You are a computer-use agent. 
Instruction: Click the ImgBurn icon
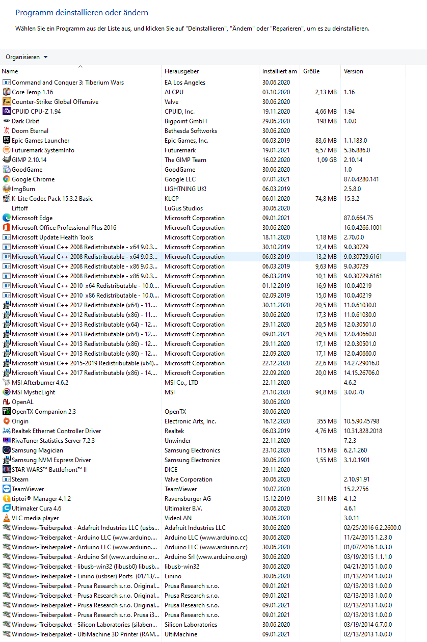[7, 189]
